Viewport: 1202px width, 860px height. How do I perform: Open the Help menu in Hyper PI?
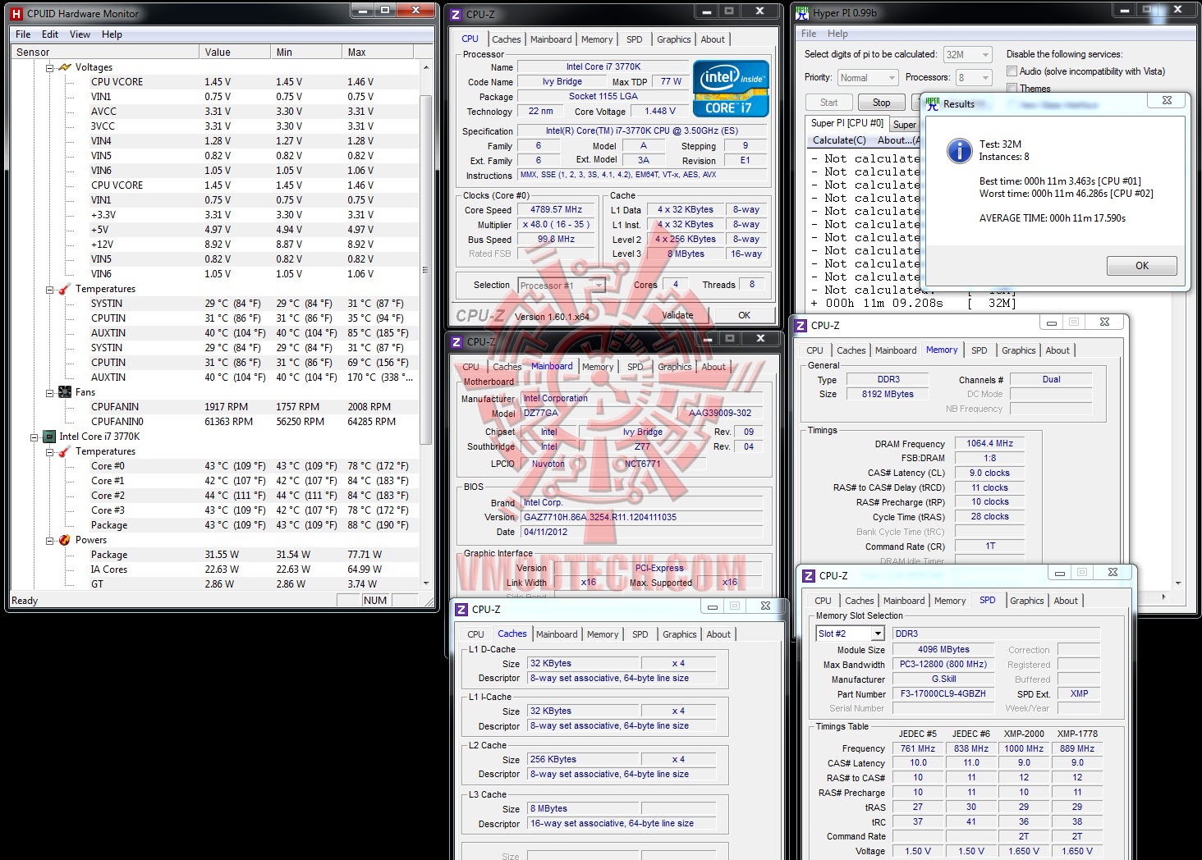837,34
